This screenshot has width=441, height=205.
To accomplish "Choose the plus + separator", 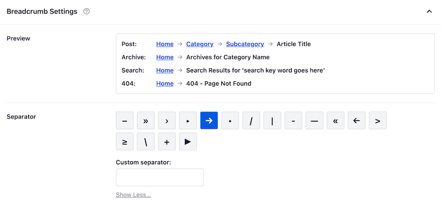I will (x=167, y=142).
